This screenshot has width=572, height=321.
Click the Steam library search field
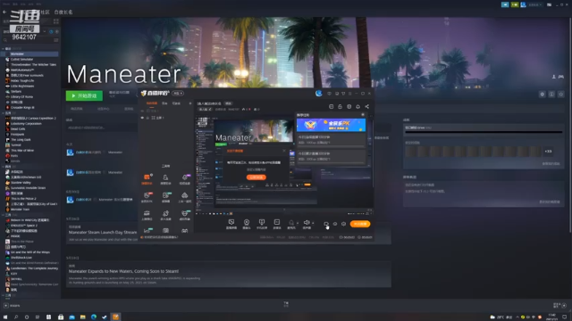tap(29, 40)
